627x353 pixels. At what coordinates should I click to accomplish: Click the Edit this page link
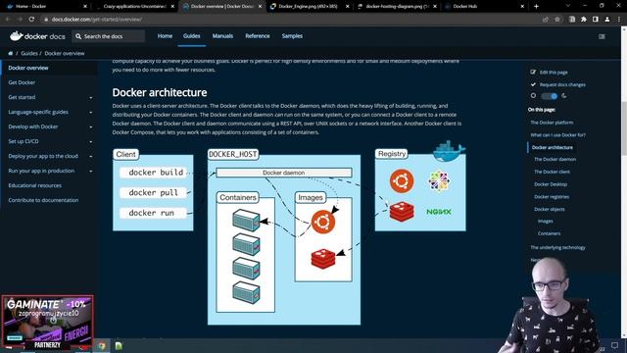[554, 73]
